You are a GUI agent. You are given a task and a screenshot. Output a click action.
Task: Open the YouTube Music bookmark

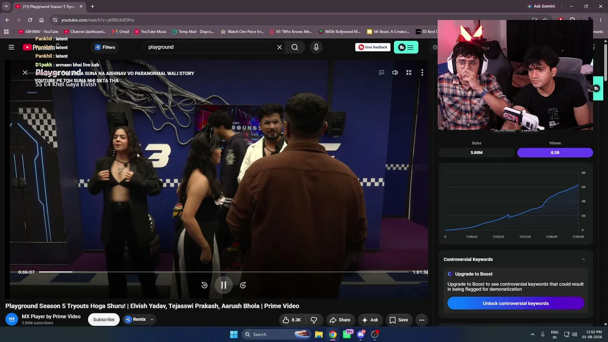pos(151,32)
